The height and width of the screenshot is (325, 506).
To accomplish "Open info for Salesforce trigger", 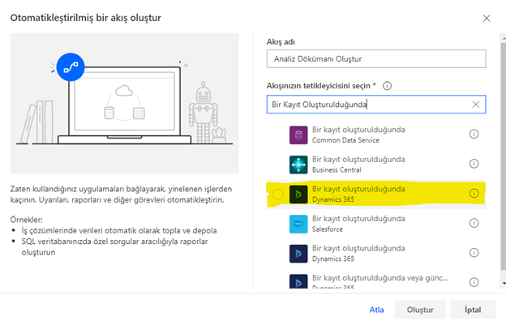I will tap(474, 223).
